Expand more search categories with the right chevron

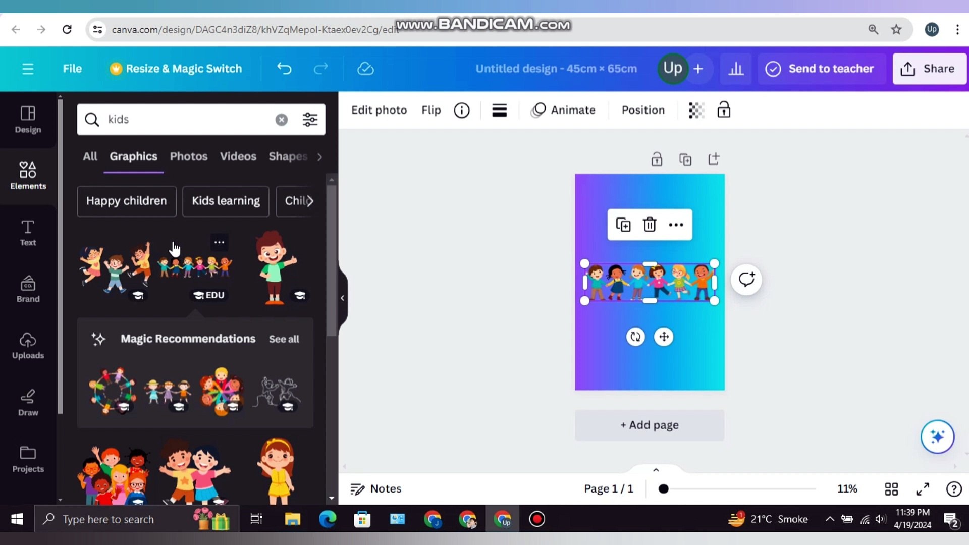(319, 157)
